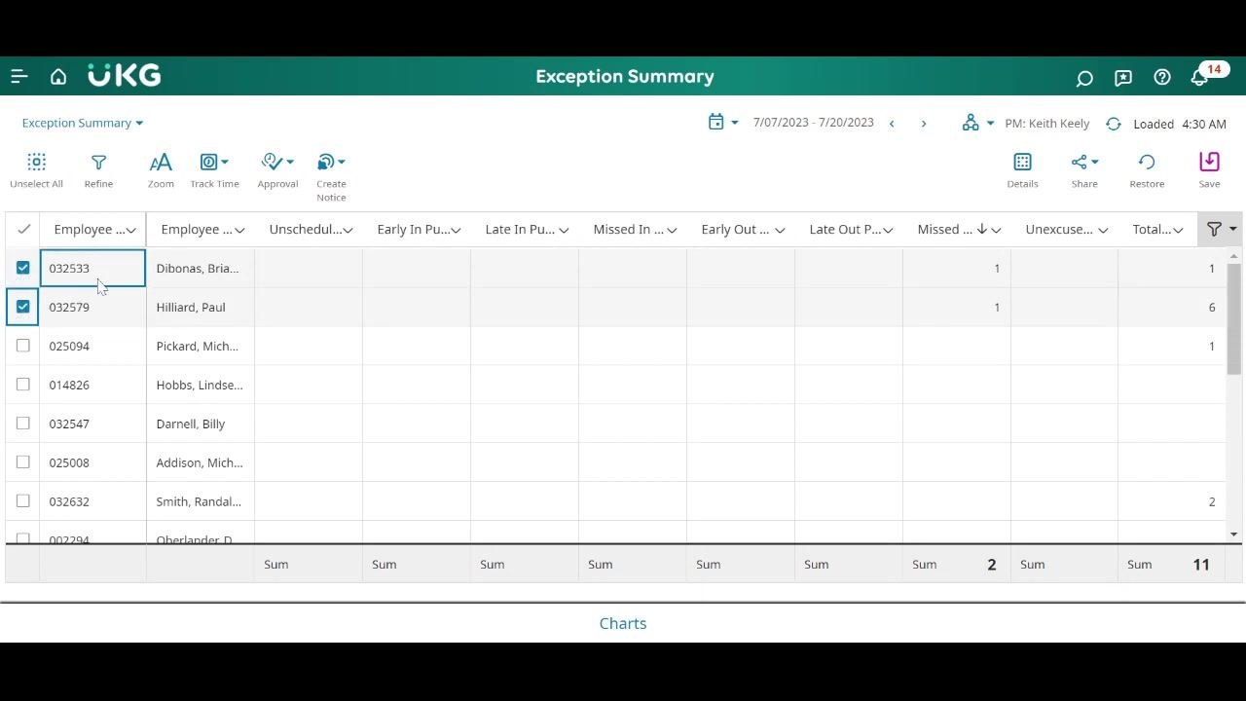Open the Approval tool
Viewport: 1246px width, 701px height.
[x=277, y=169]
